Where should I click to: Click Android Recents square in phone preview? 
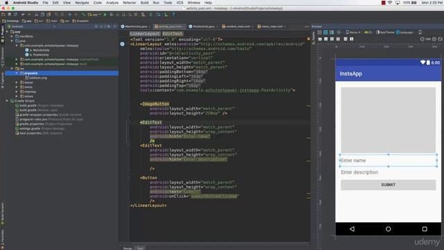point(425,228)
